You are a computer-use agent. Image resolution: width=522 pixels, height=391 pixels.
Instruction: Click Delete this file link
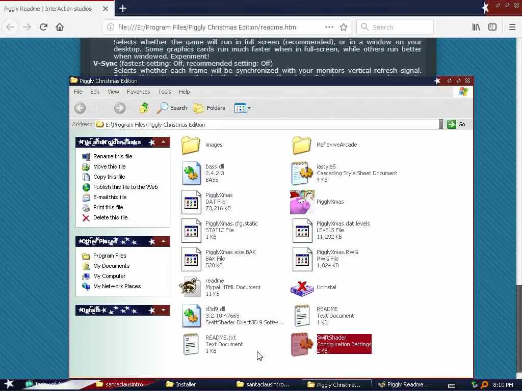(110, 217)
